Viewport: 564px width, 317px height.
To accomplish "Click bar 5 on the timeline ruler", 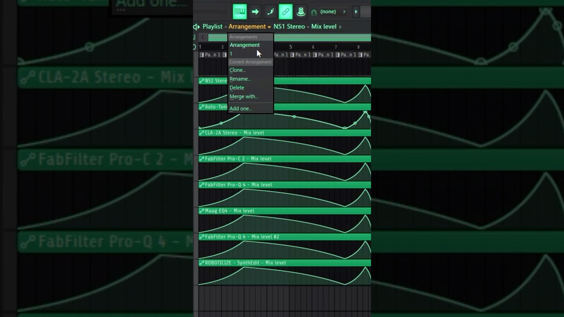I will tap(290, 47).
